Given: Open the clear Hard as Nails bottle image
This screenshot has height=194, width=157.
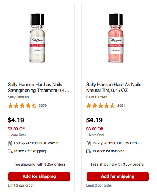Looking at the screenshot, I should tap(37, 38).
